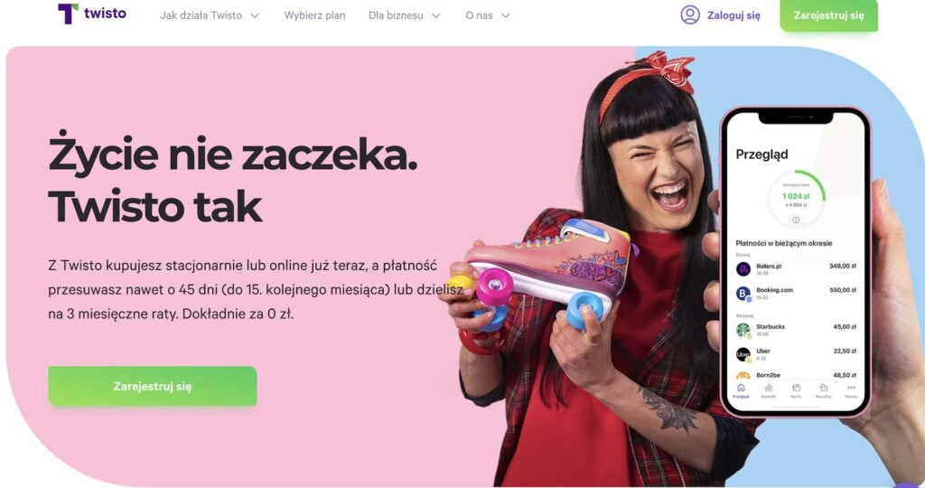Tap the Benefity icon in the phone navigation
This screenshot has height=488, width=925.
[x=824, y=388]
